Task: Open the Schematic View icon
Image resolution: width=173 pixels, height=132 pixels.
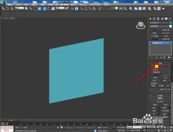Action: click(144, 9)
